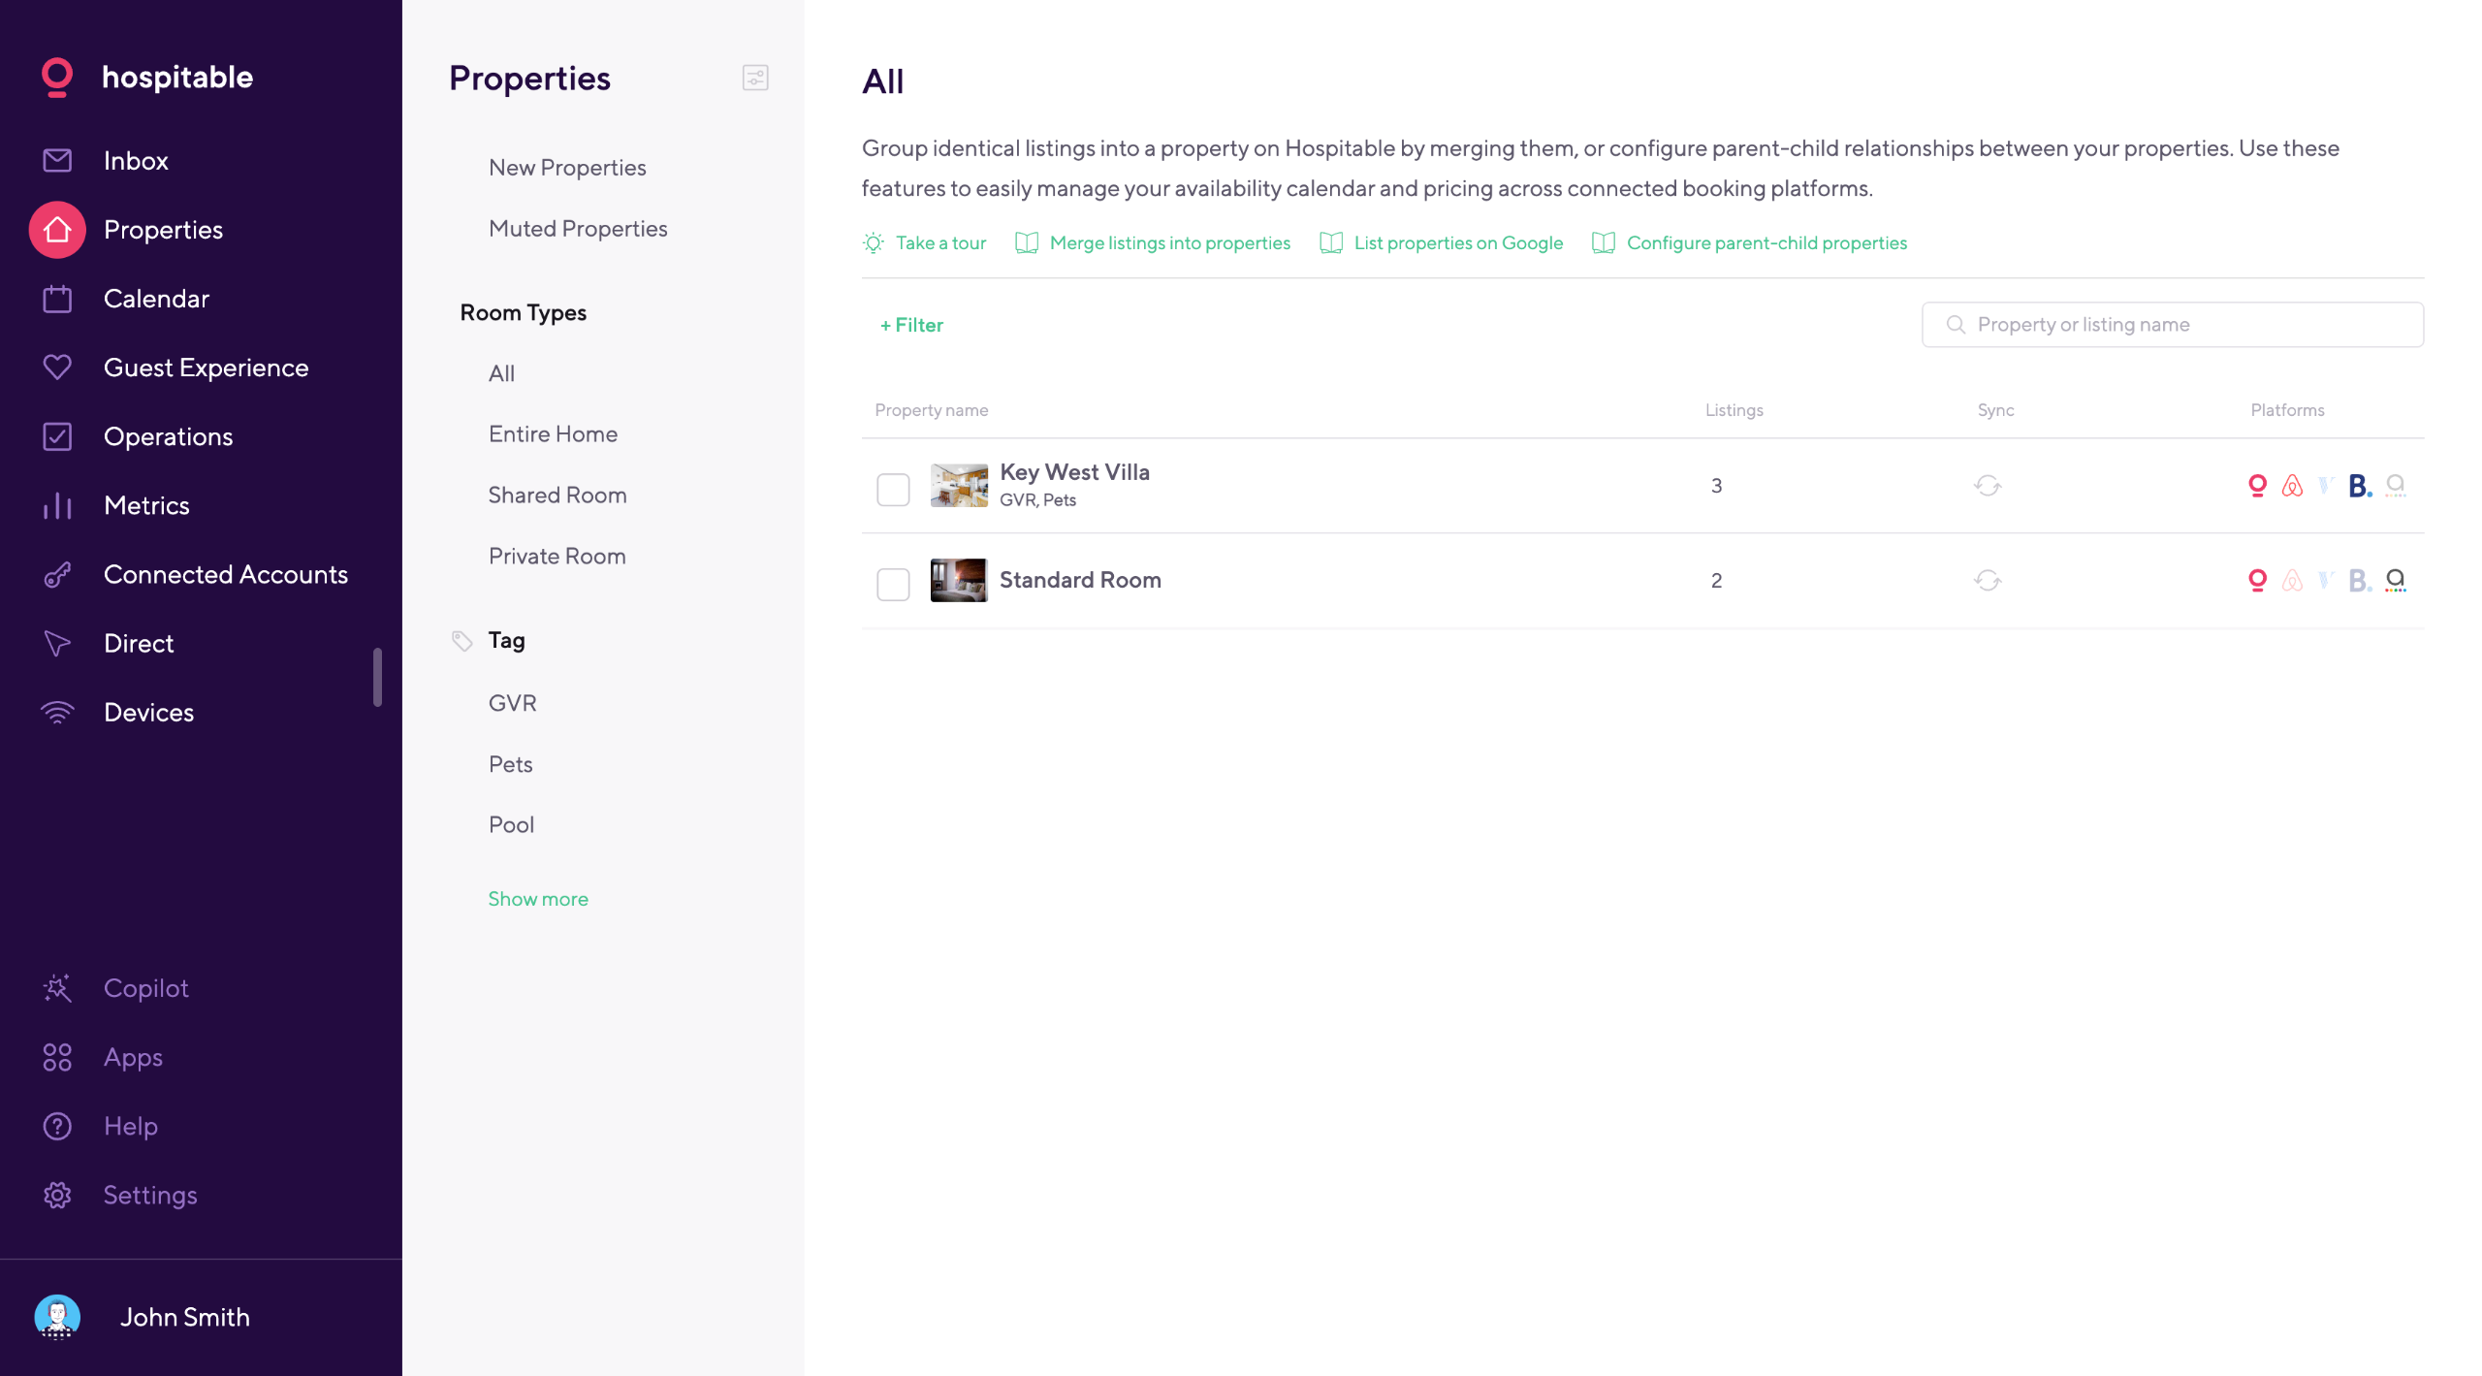2482x1376 pixels.
Task: Filter by Entire Home room type
Action: tap(553, 434)
